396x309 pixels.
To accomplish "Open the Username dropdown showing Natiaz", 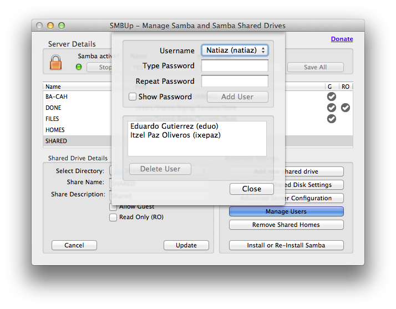I will [x=235, y=50].
